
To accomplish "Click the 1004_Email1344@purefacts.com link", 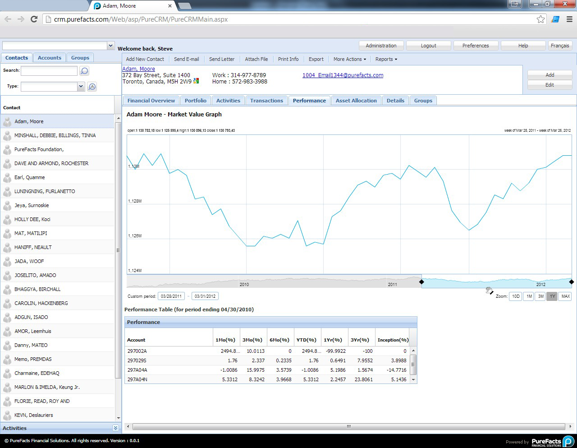I will [x=343, y=75].
